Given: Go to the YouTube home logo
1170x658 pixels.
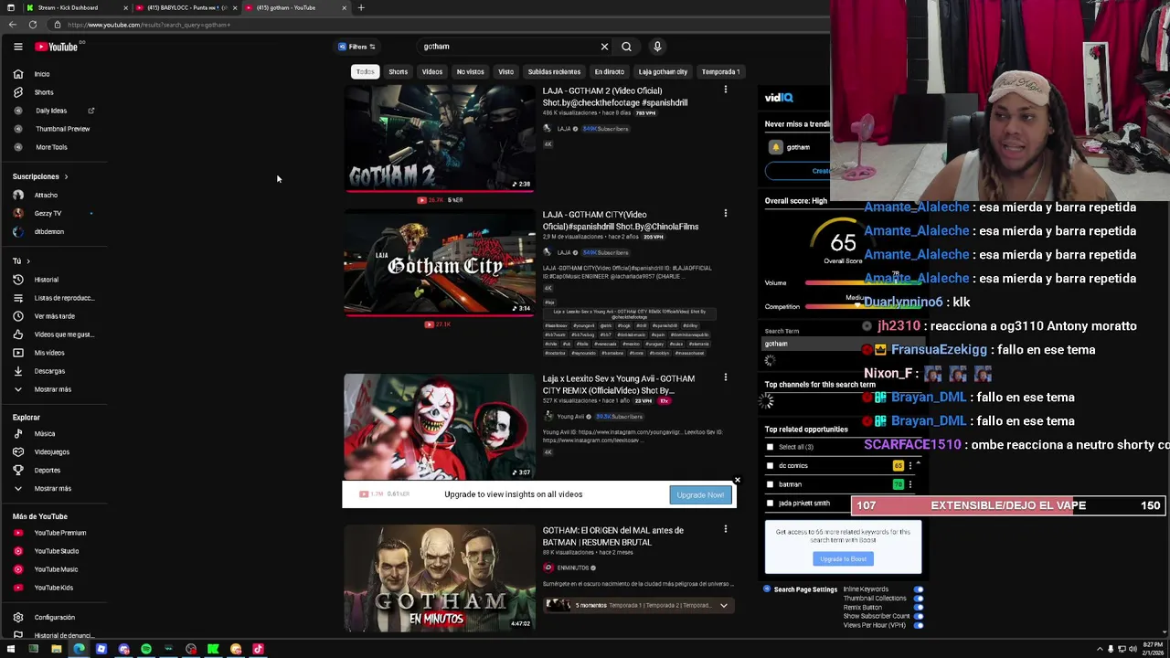Looking at the screenshot, I should tap(57, 47).
